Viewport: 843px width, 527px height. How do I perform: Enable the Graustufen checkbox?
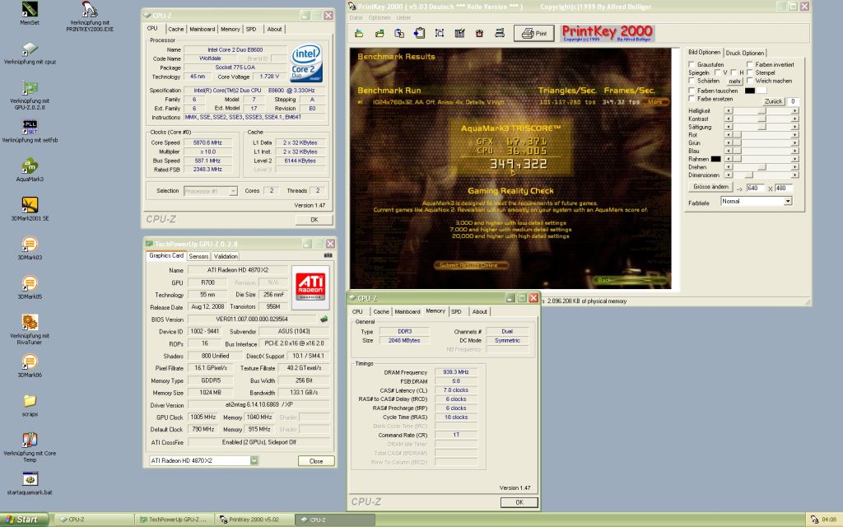point(692,64)
